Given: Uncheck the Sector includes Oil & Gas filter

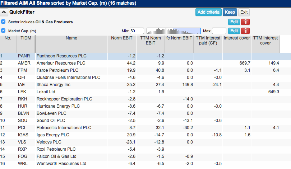Looking at the screenshot, I should pos(3,22).
